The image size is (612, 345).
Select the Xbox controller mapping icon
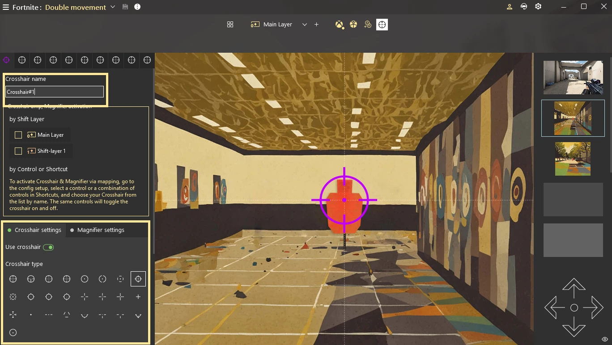tap(340, 25)
